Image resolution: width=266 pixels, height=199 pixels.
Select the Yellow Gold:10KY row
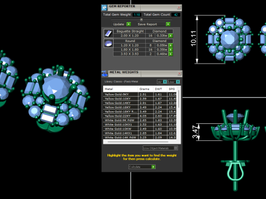click(x=140, y=98)
